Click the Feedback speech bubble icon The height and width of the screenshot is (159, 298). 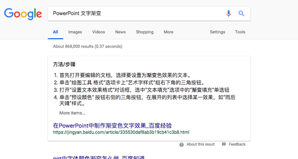tap(224, 145)
